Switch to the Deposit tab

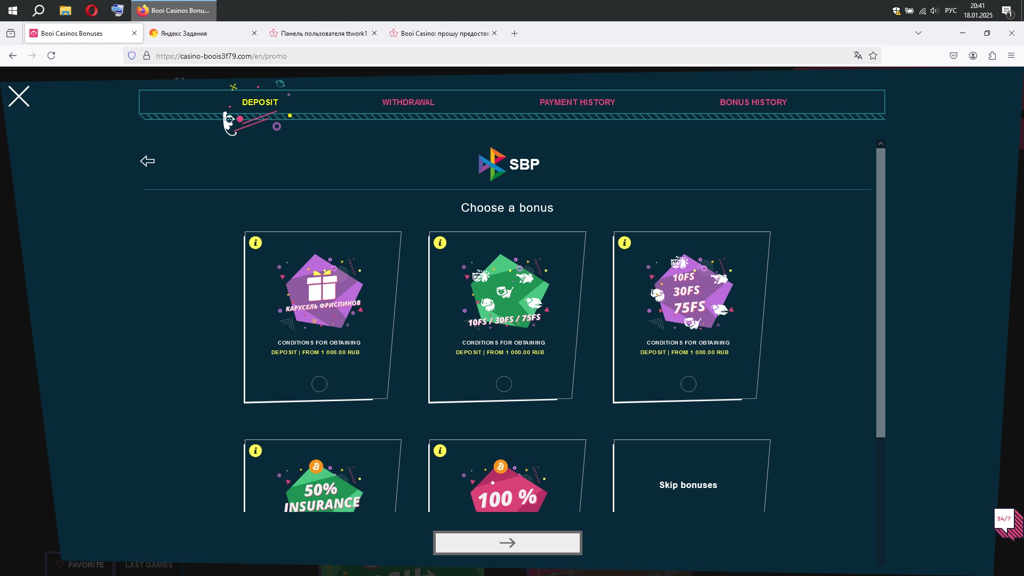tap(260, 102)
